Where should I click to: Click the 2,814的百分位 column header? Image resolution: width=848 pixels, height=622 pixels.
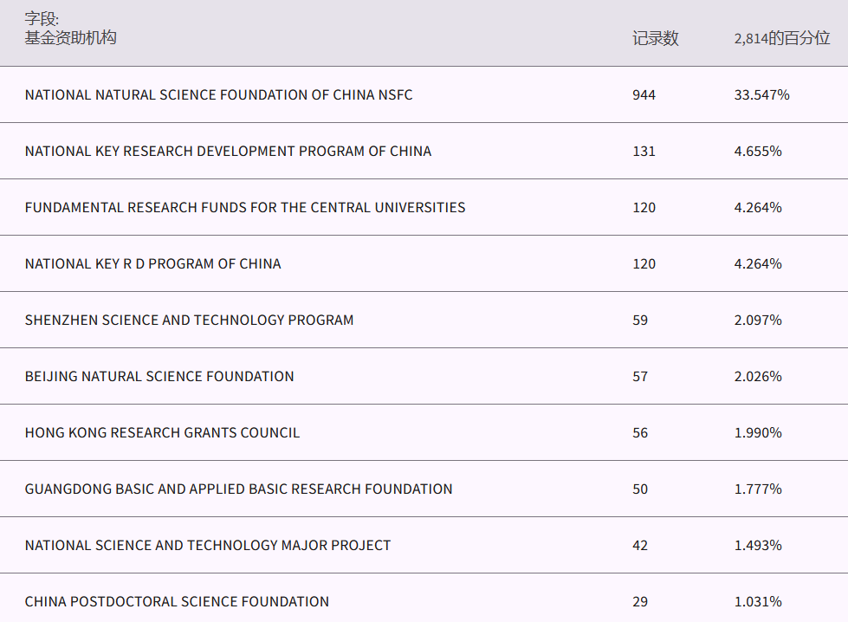click(781, 38)
